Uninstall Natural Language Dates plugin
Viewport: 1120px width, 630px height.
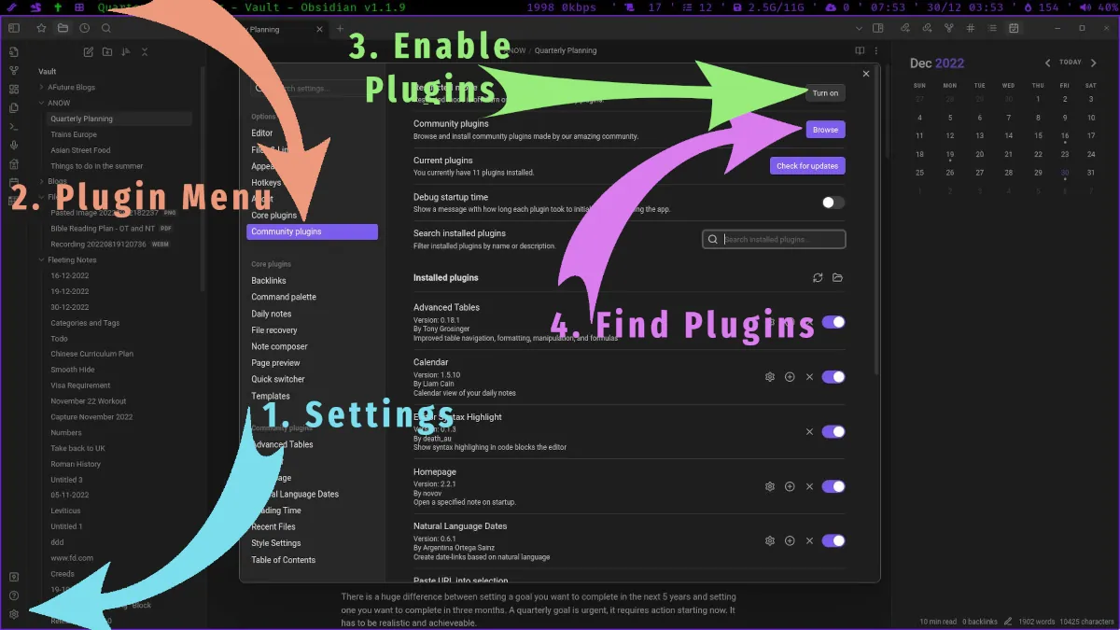(x=809, y=540)
